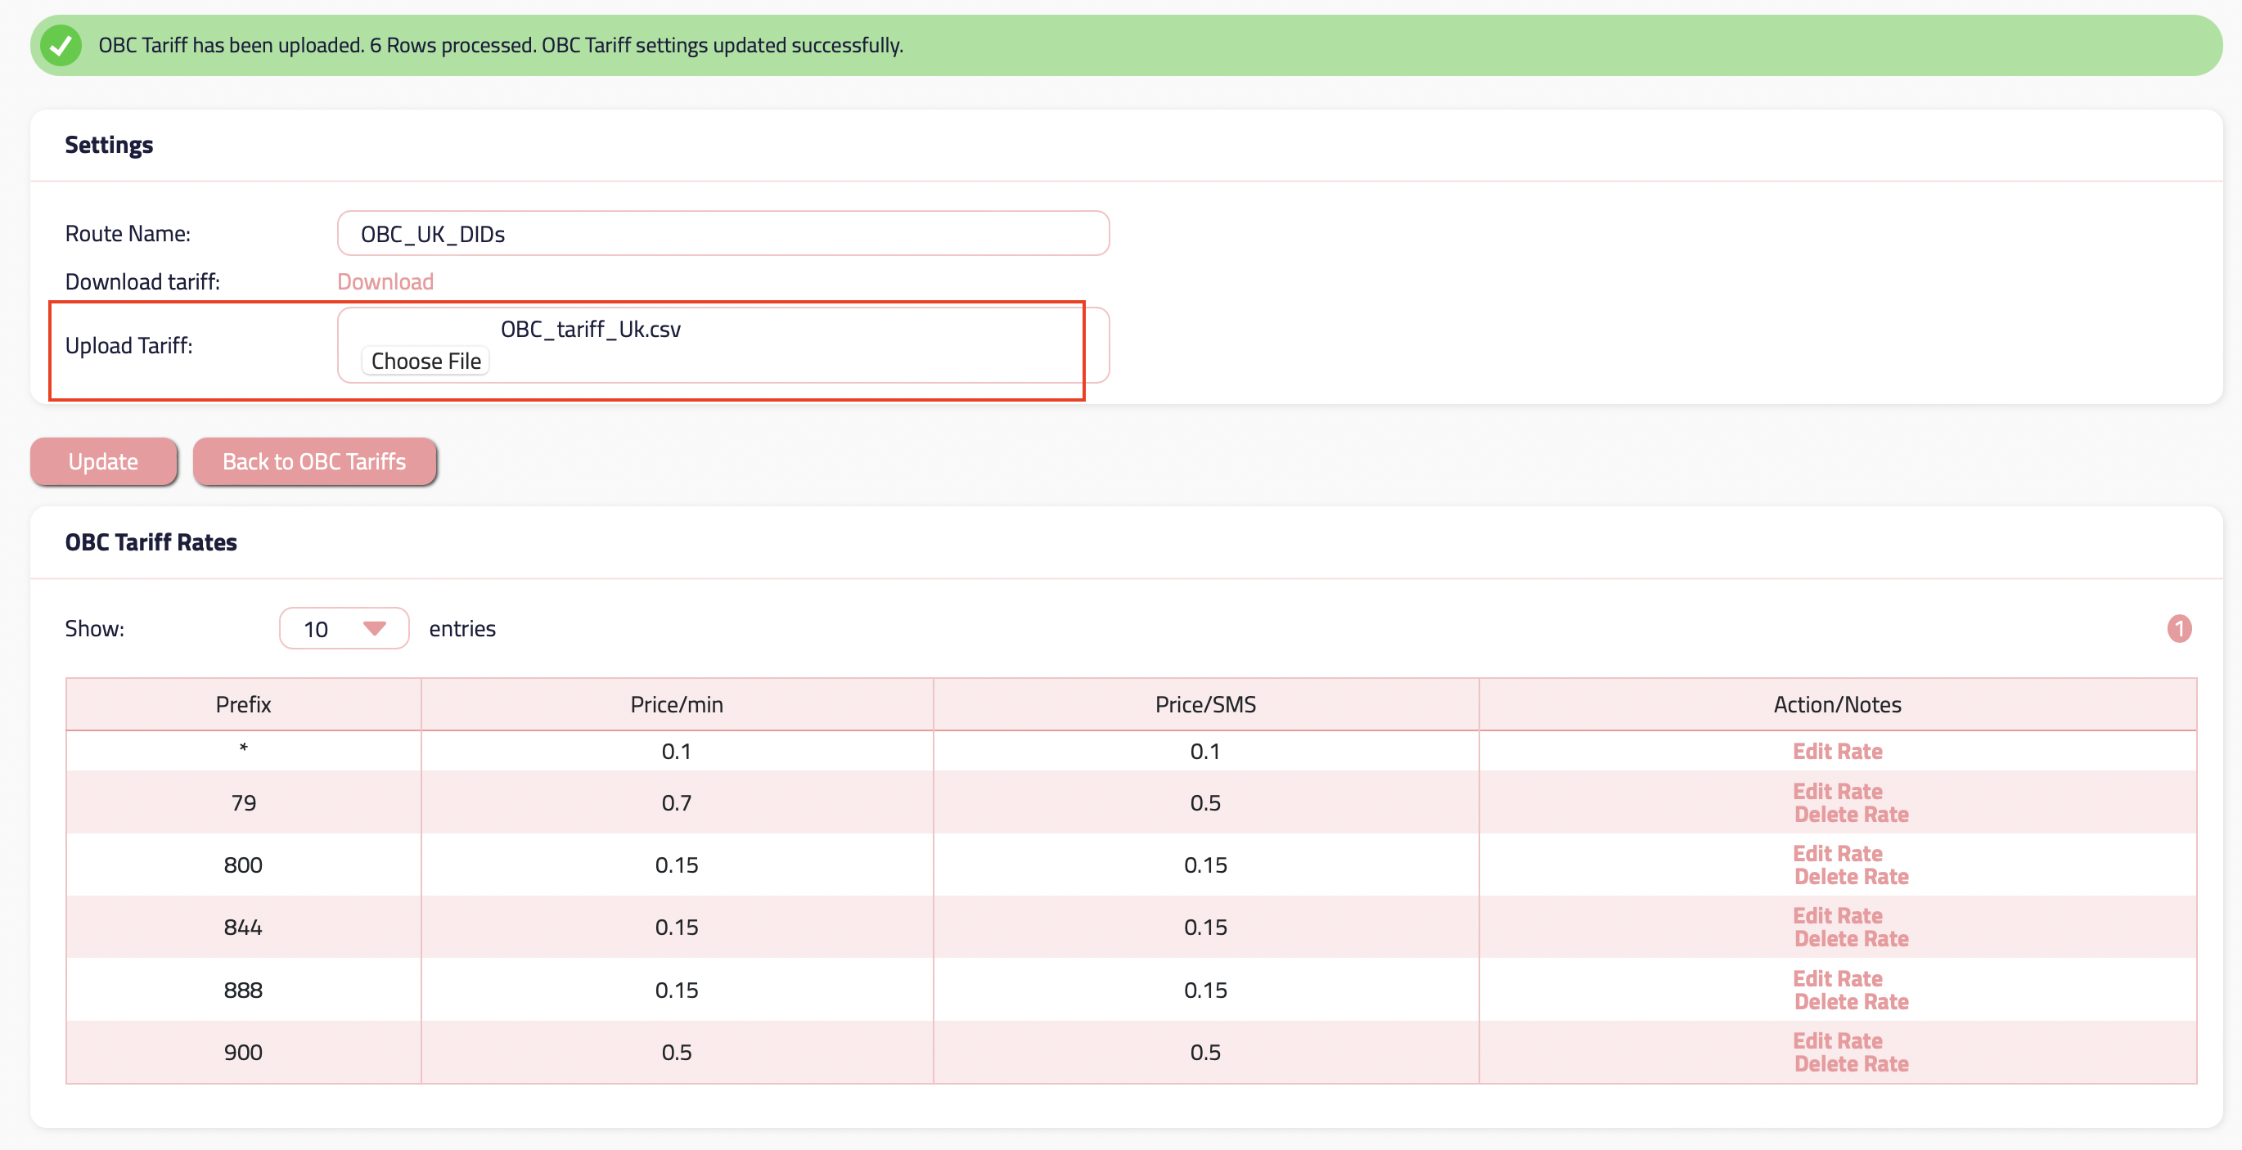This screenshot has width=2242, height=1150.
Task: Click the Route Name input field
Action: (723, 234)
